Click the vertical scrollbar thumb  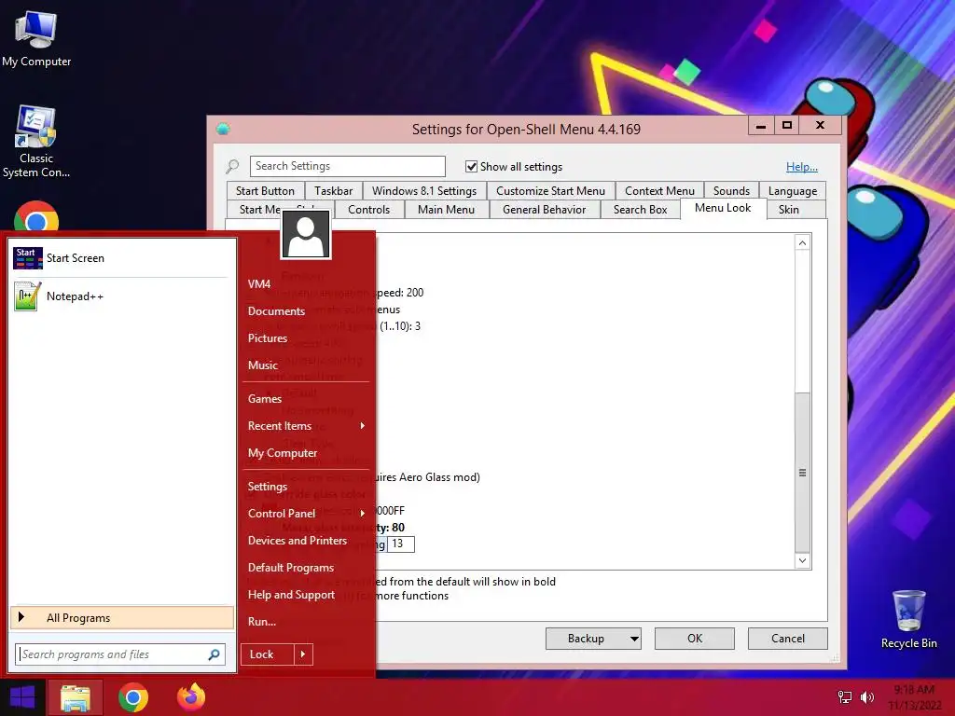(802, 473)
